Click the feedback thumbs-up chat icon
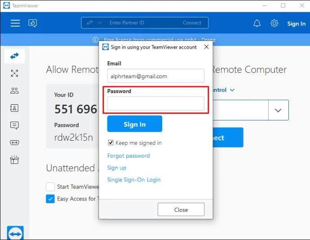 (x=33, y=23)
